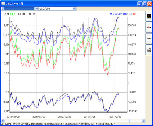This screenshot has height=126, width=153.
Task: Click the 2011/1/26 date axis label
Action: (x=89, y=117)
